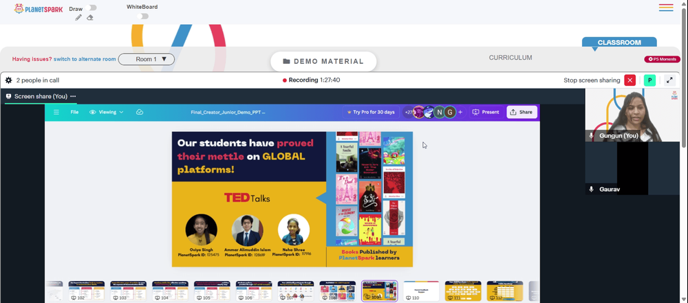Viewport: 688px width, 303px height.
Task: Select slide thumbnail 104
Action: pos(170,291)
